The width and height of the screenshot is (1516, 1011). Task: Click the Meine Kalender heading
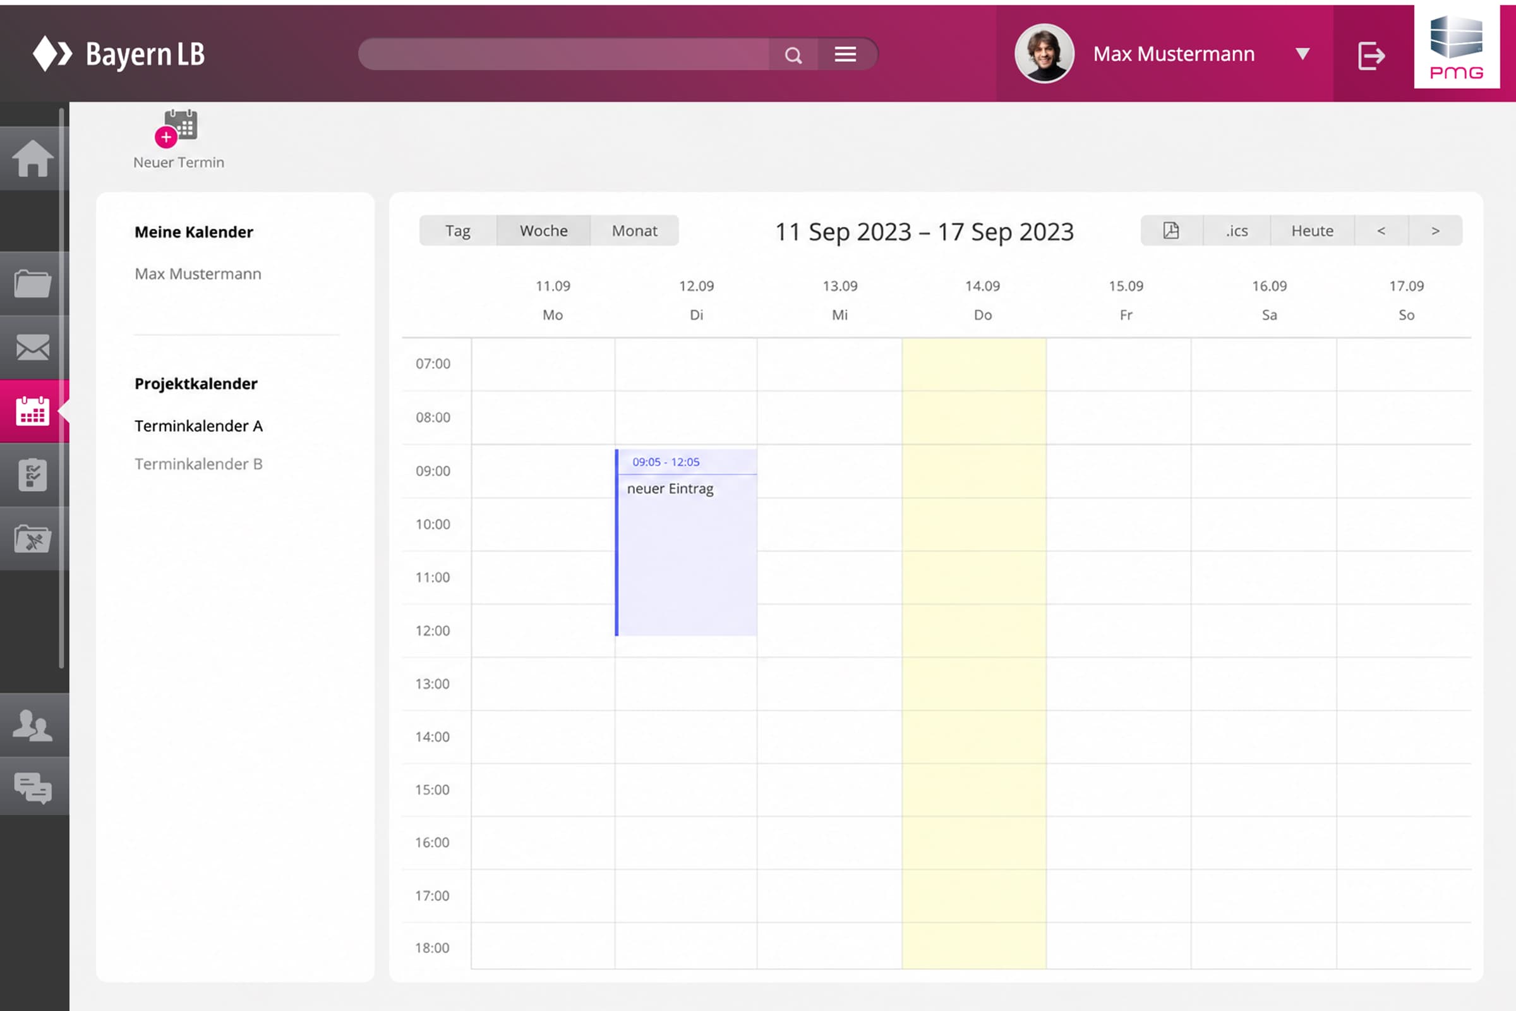pyautogui.click(x=193, y=232)
